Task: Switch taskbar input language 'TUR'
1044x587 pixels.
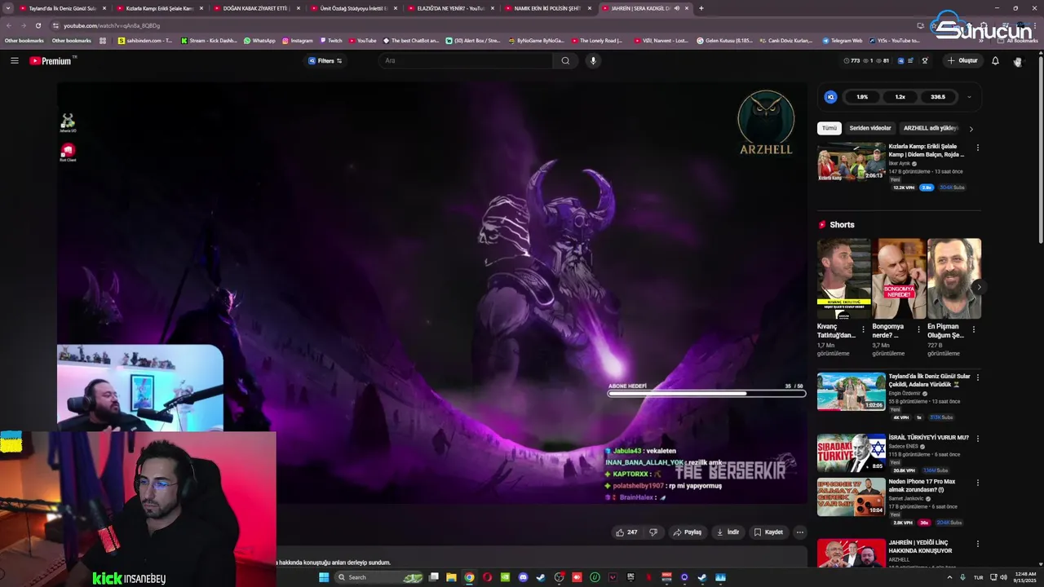Action: (979, 577)
